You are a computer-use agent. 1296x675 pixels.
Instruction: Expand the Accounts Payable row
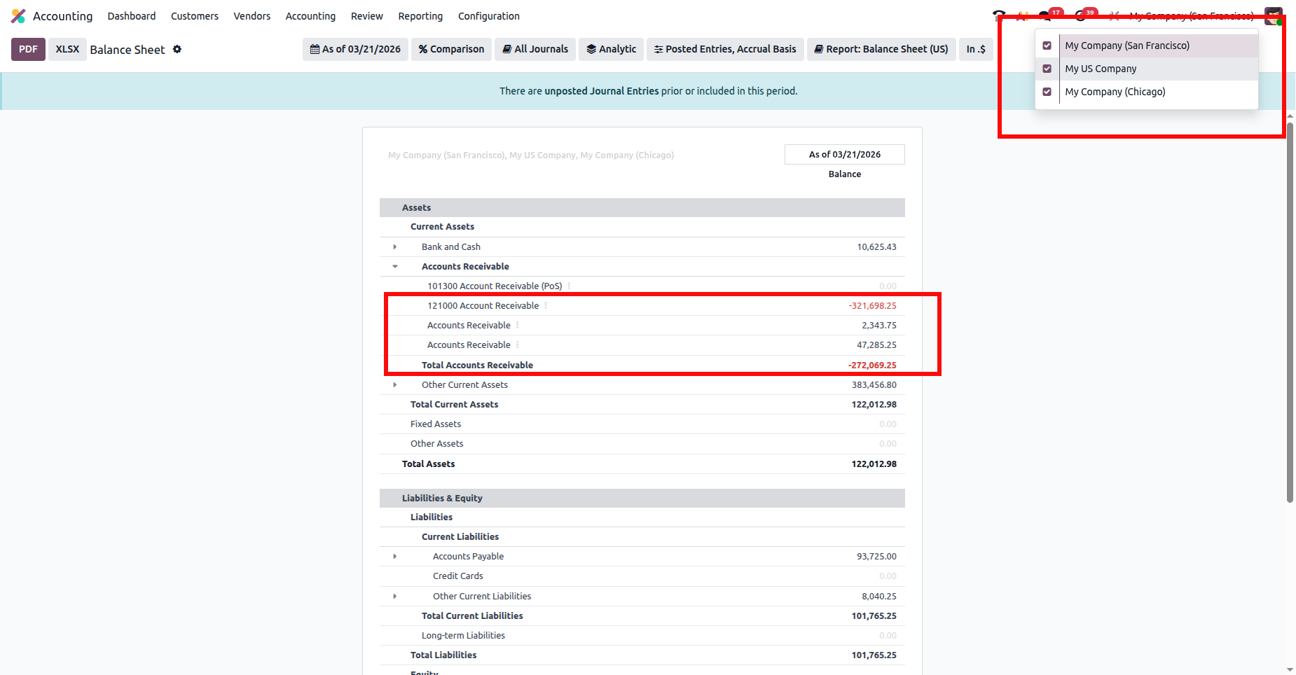tap(395, 557)
